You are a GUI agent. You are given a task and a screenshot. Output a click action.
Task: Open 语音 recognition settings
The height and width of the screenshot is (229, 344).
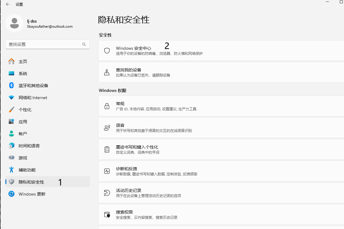click(x=221, y=128)
